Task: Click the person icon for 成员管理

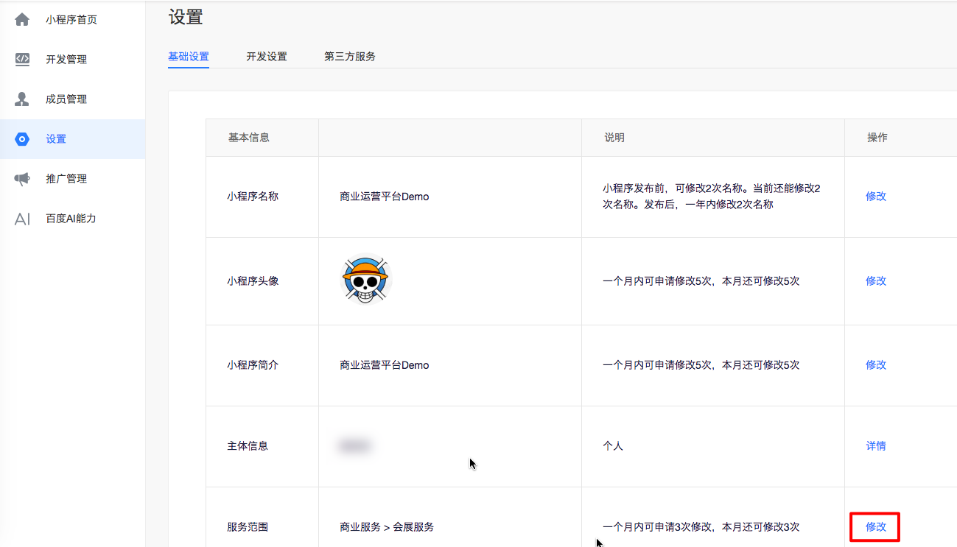Action: click(22, 99)
